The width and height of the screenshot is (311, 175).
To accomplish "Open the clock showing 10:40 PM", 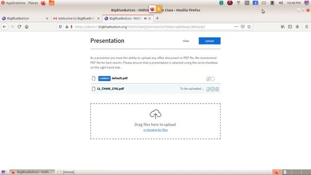I will (x=294, y=3).
